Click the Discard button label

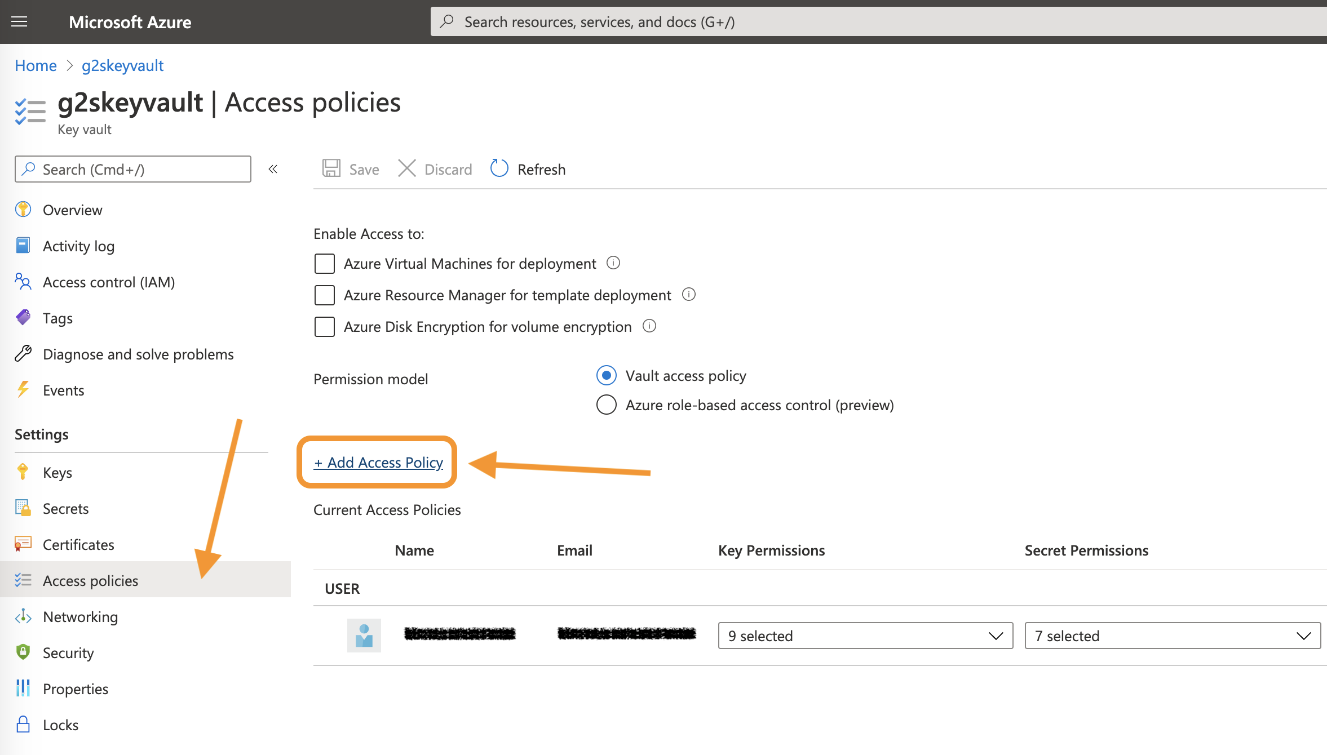(x=448, y=169)
